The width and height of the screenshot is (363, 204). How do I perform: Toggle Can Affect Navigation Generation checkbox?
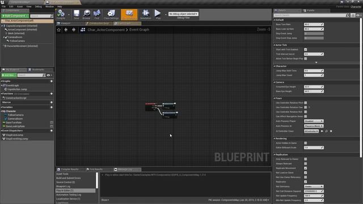[306, 116]
